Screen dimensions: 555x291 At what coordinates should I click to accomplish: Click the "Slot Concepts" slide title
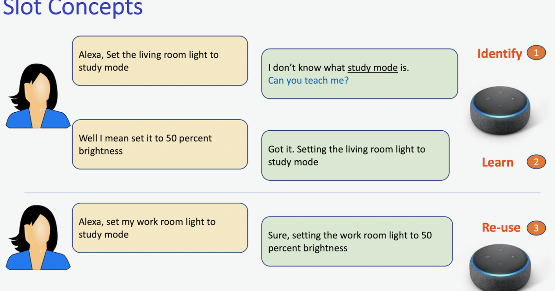(x=73, y=8)
